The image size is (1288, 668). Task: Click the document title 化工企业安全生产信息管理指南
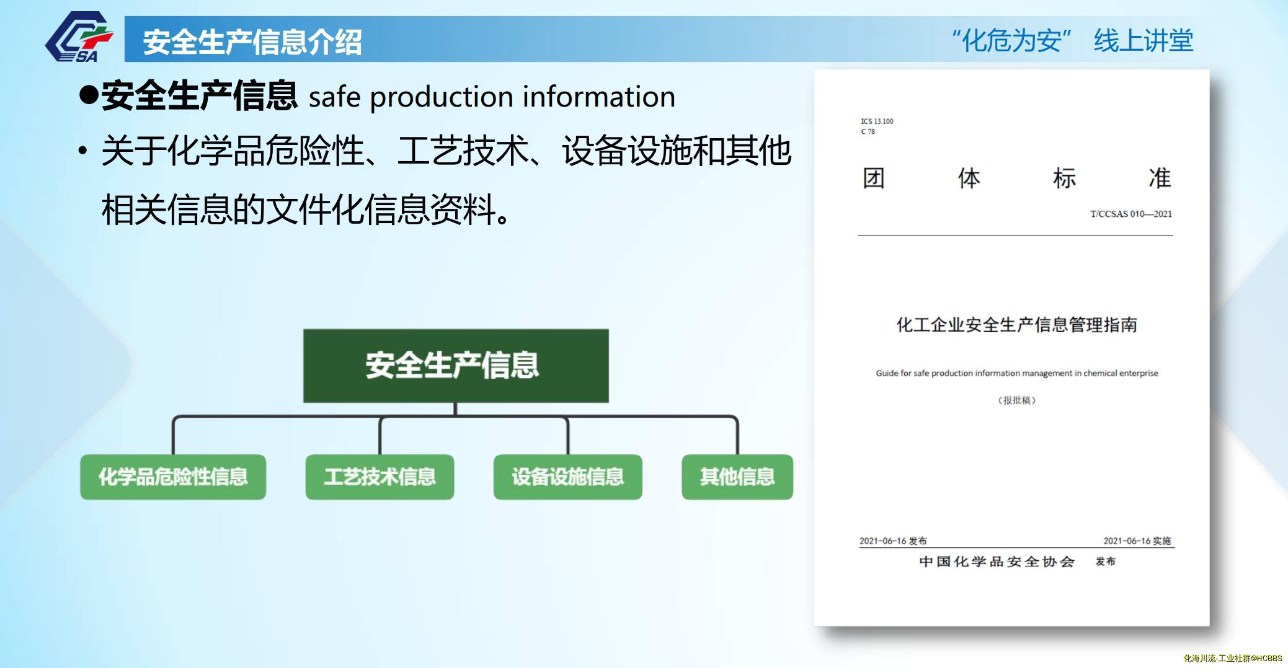[x=1017, y=325]
